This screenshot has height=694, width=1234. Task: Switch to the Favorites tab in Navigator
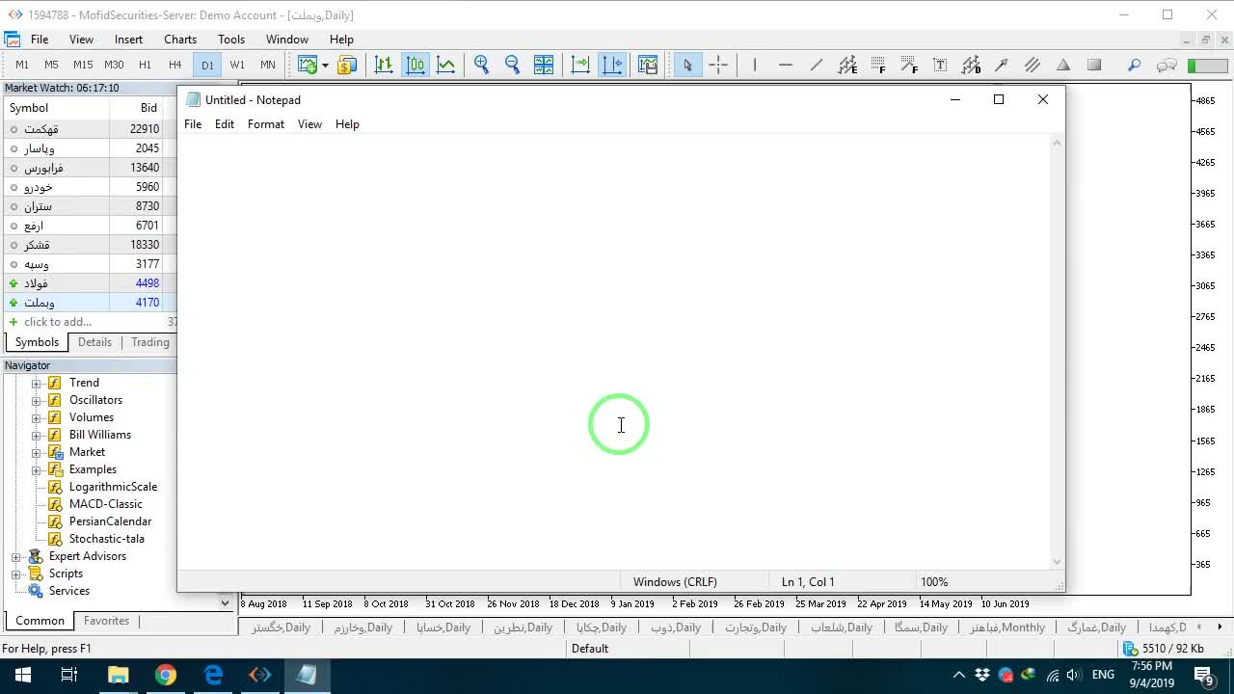(x=106, y=621)
